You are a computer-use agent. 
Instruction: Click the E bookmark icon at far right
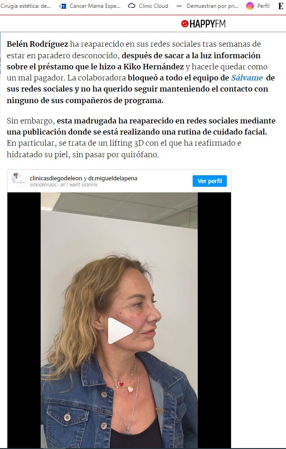pos(281,6)
